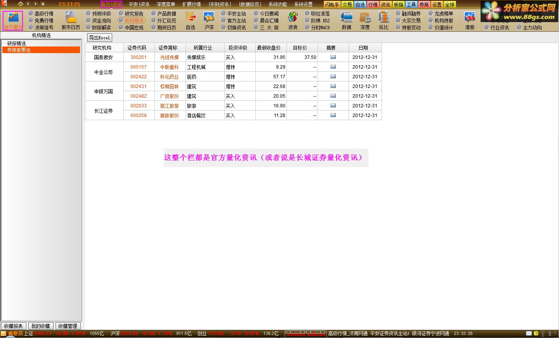
Task: Click the home icon in title bar
Action: click(20, 4)
